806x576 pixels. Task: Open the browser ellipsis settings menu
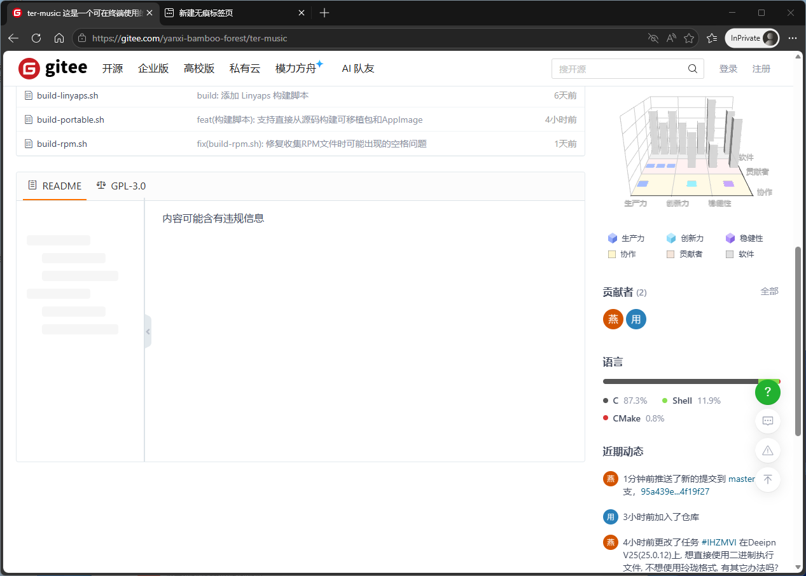(793, 38)
